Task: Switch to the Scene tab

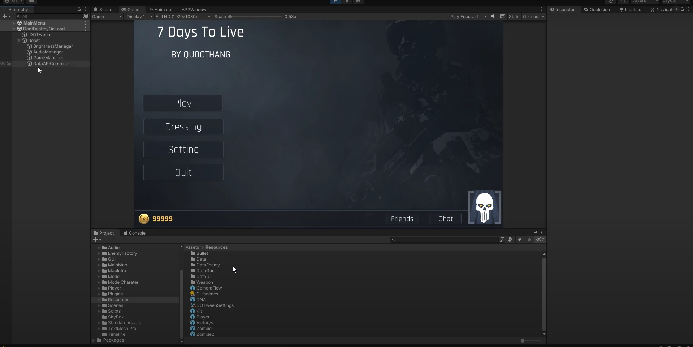Action: tap(103, 10)
